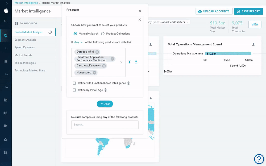The width and height of the screenshot is (266, 166).
Task: Download the Total Operations Management Spend chart
Action: [x=253, y=44]
